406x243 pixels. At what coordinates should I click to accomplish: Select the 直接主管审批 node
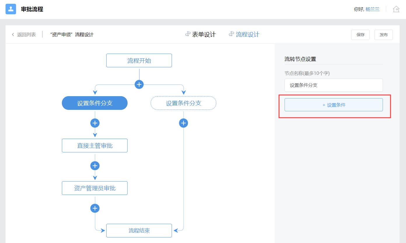tap(95, 146)
